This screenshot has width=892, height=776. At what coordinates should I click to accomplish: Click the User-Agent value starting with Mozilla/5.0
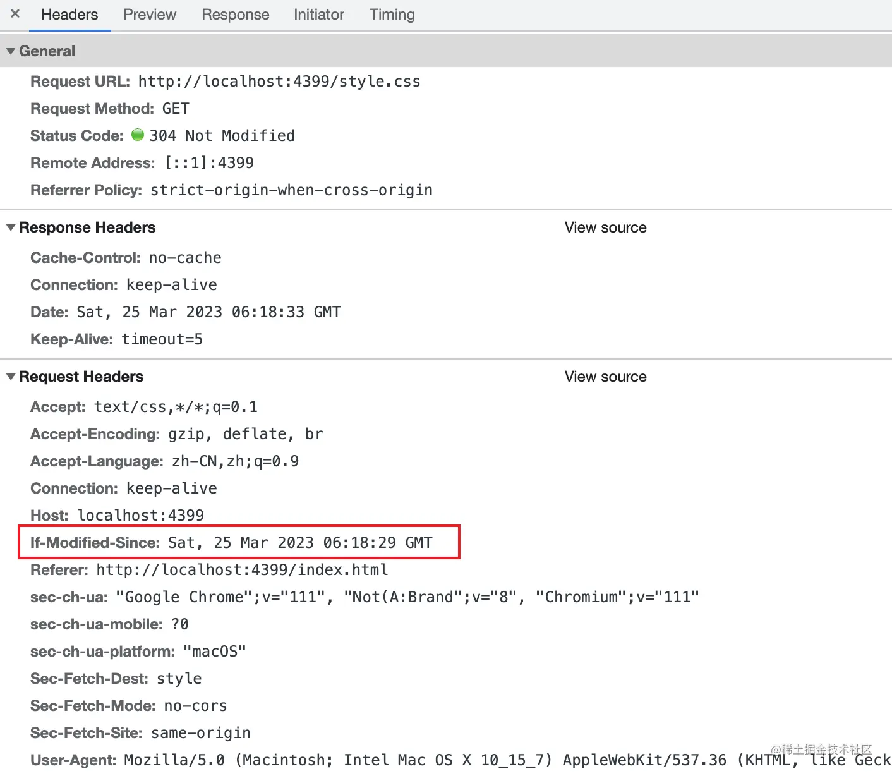tap(507, 760)
